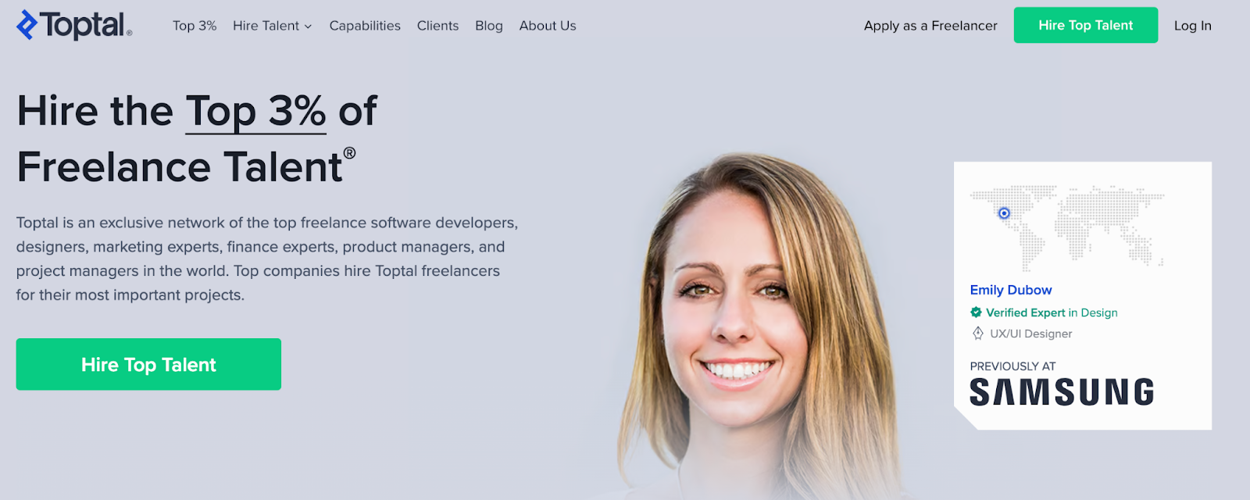The width and height of the screenshot is (1250, 500).
Task: Click the pen nib UX/UI Designer icon
Action: 977,334
